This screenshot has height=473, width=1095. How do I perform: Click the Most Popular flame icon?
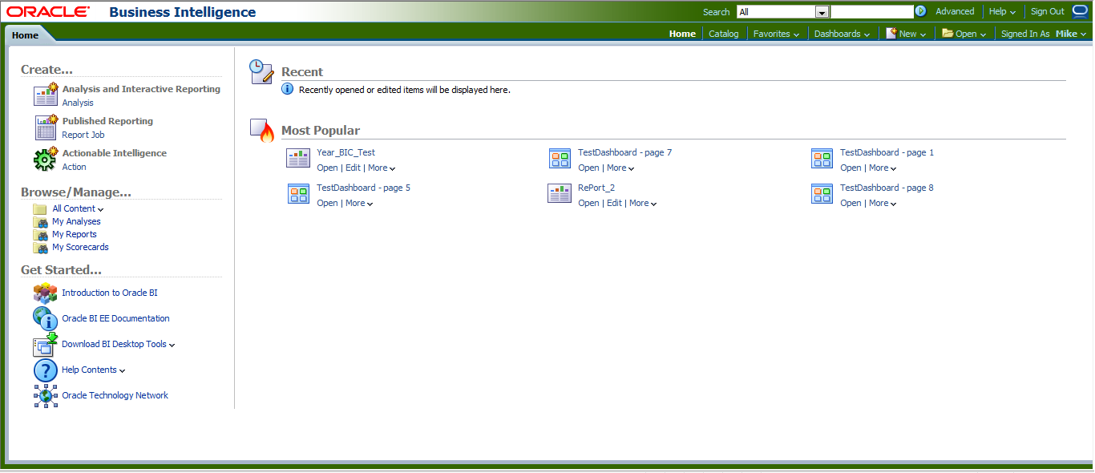click(261, 130)
